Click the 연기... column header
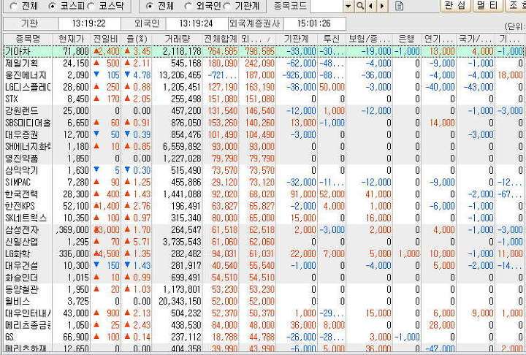 pos(438,39)
